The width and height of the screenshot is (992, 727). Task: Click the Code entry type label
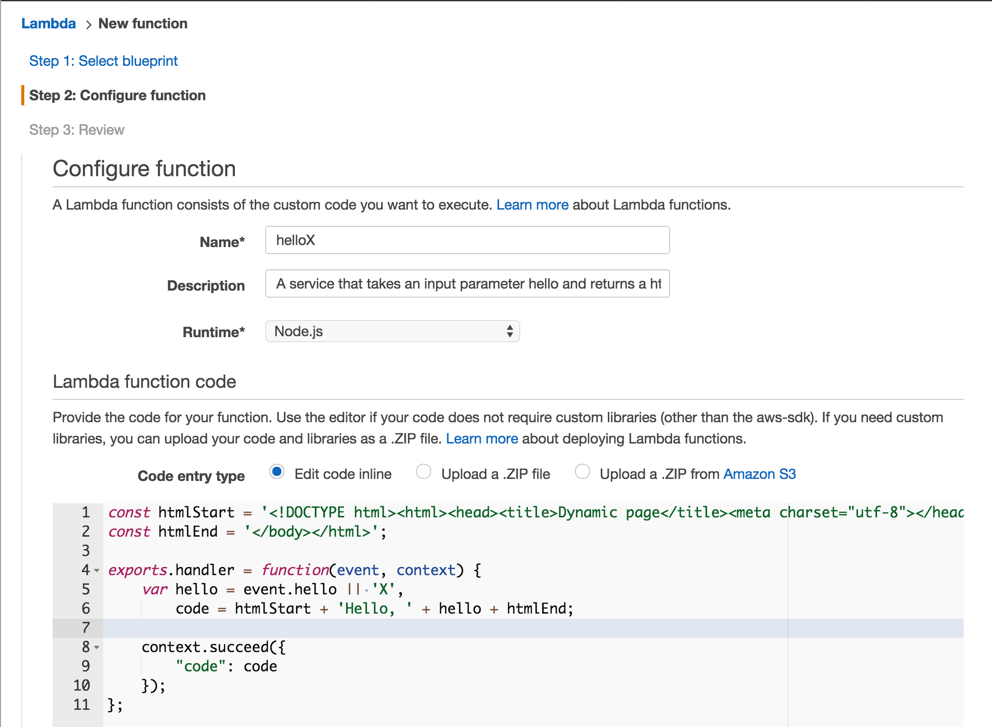pyautogui.click(x=191, y=476)
